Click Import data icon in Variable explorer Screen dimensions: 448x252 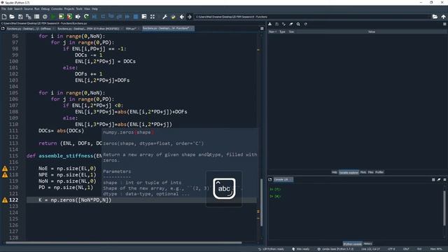269,24
